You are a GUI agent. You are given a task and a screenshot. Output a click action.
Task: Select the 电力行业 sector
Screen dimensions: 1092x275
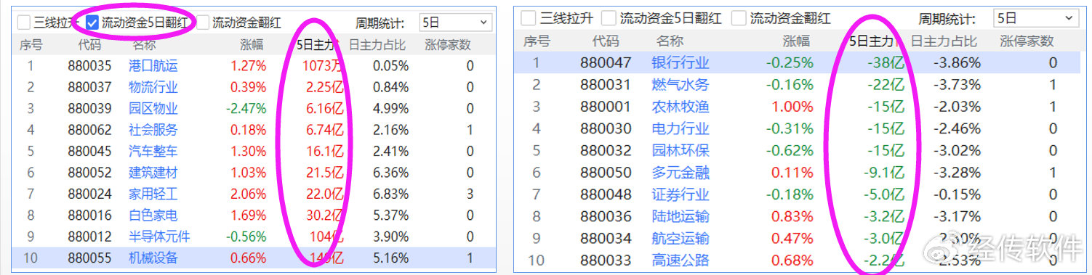(x=681, y=129)
